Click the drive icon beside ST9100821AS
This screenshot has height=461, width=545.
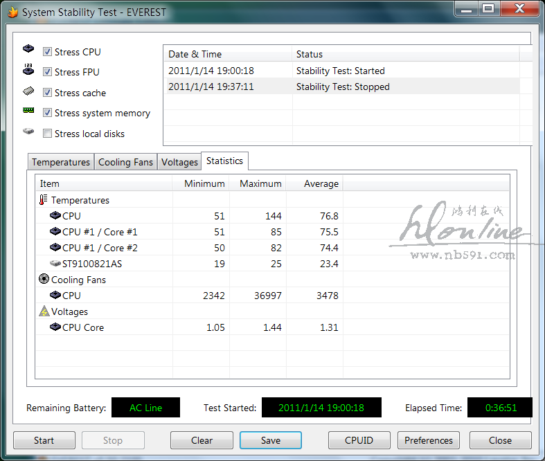[55, 264]
